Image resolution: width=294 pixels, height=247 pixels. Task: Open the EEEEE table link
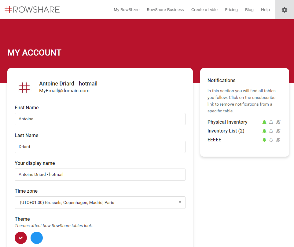(x=214, y=140)
